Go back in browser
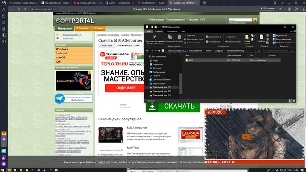306x172 pixels. (11, 9)
